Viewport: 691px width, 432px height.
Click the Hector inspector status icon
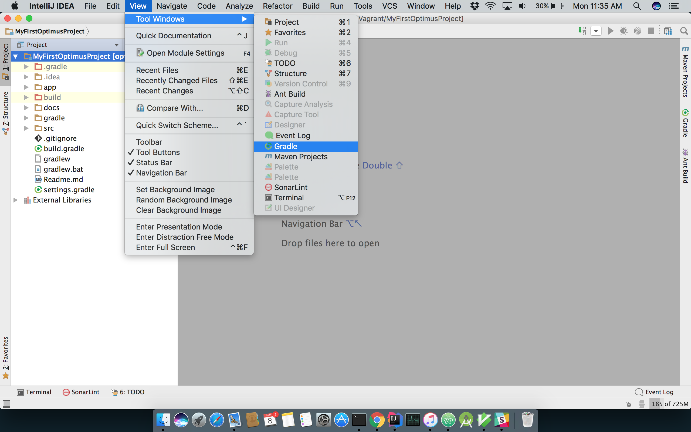tap(642, 404)
